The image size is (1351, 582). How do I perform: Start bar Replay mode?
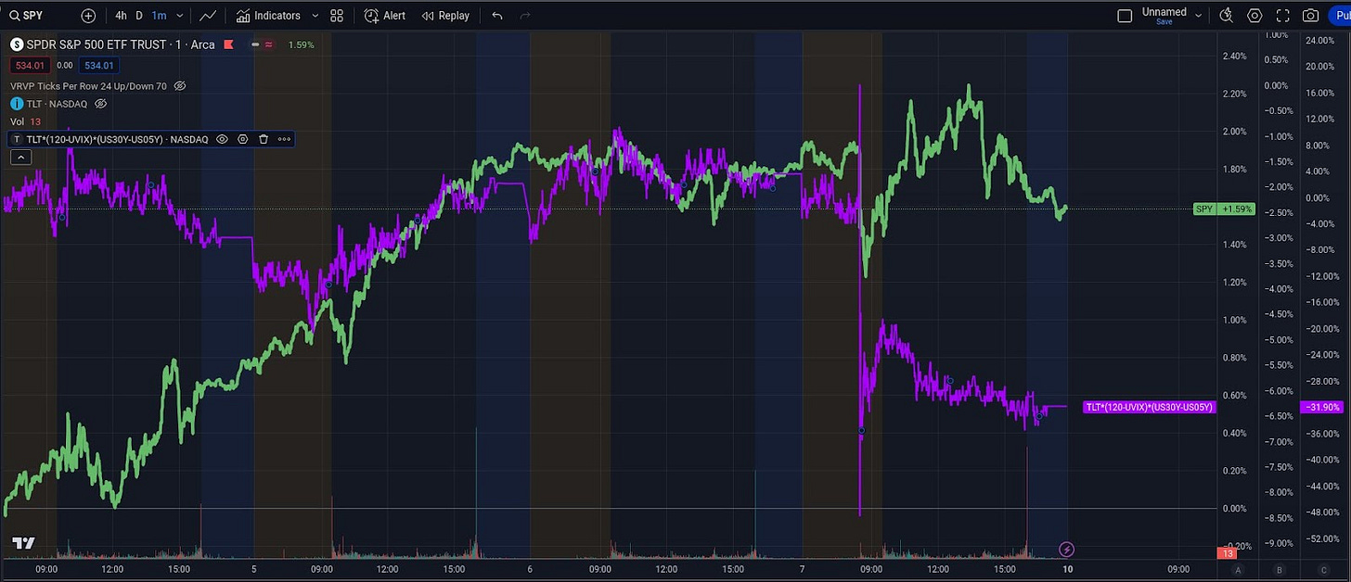click(x=445, y=16)
